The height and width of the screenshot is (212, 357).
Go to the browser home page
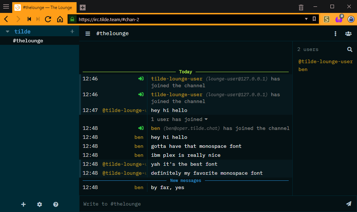tap(60, 19)
